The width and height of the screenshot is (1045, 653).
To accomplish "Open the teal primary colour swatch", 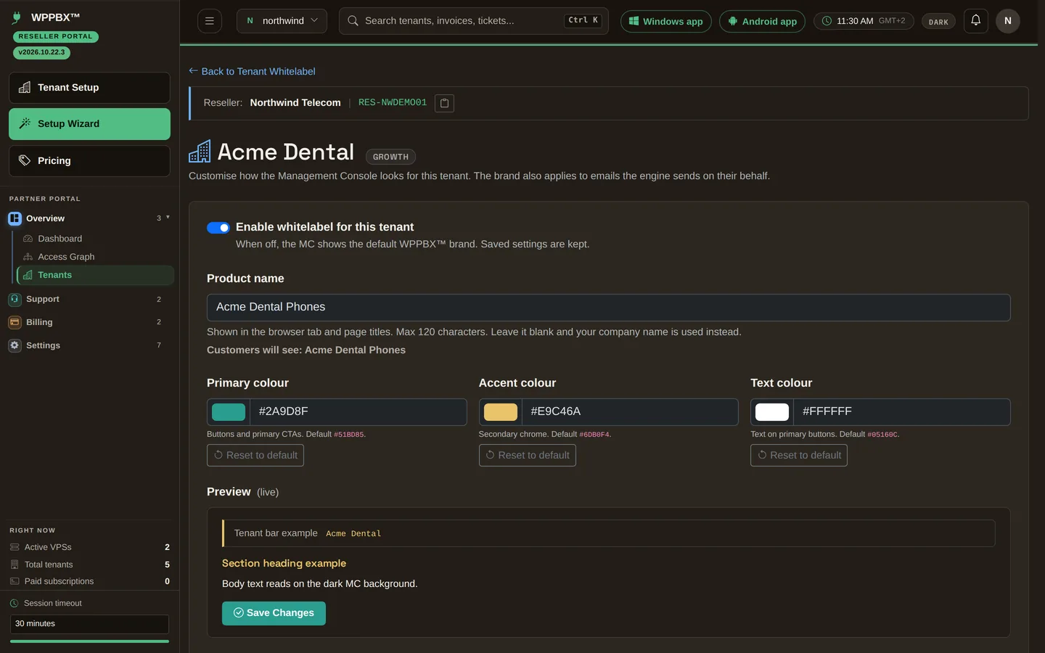I will click(229, 412).
